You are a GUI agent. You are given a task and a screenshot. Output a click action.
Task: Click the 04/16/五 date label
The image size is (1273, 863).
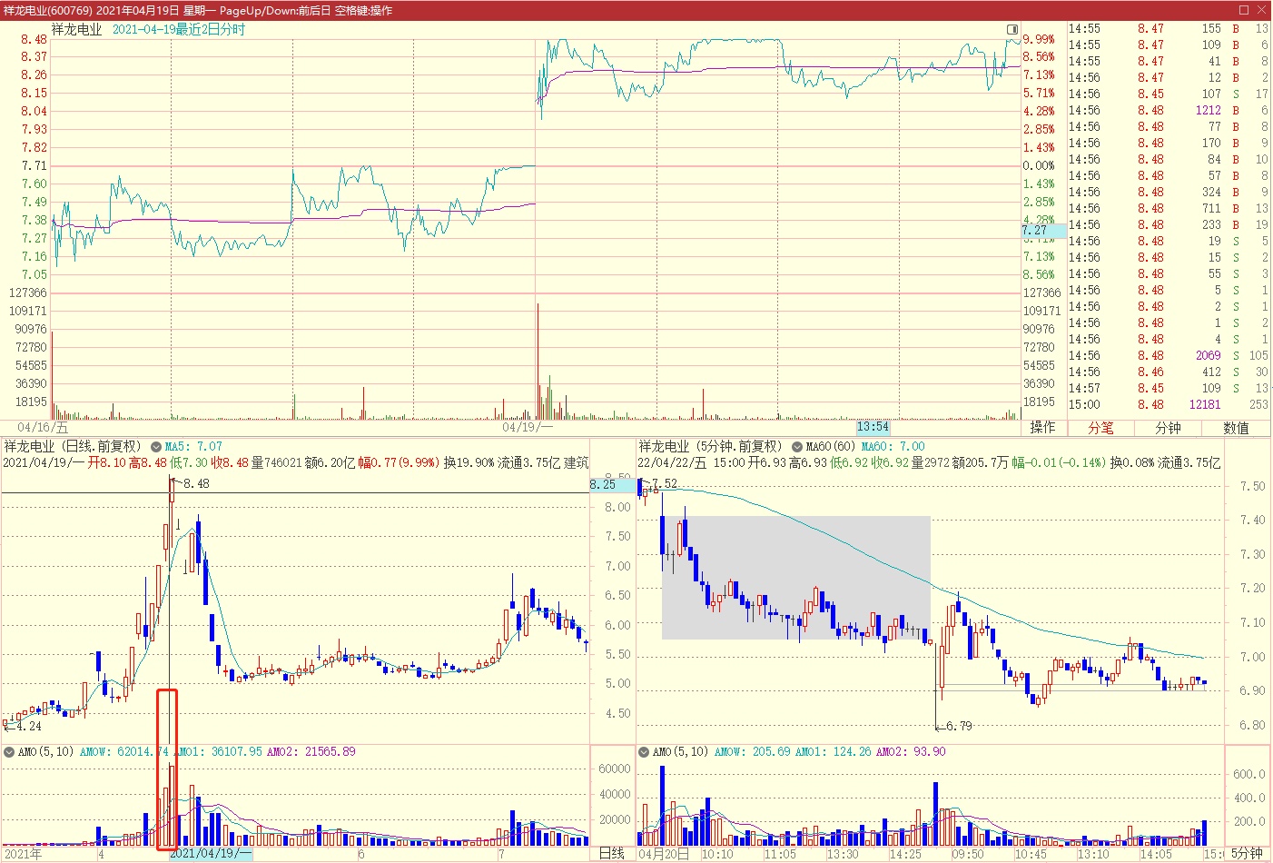click(42, 427)
